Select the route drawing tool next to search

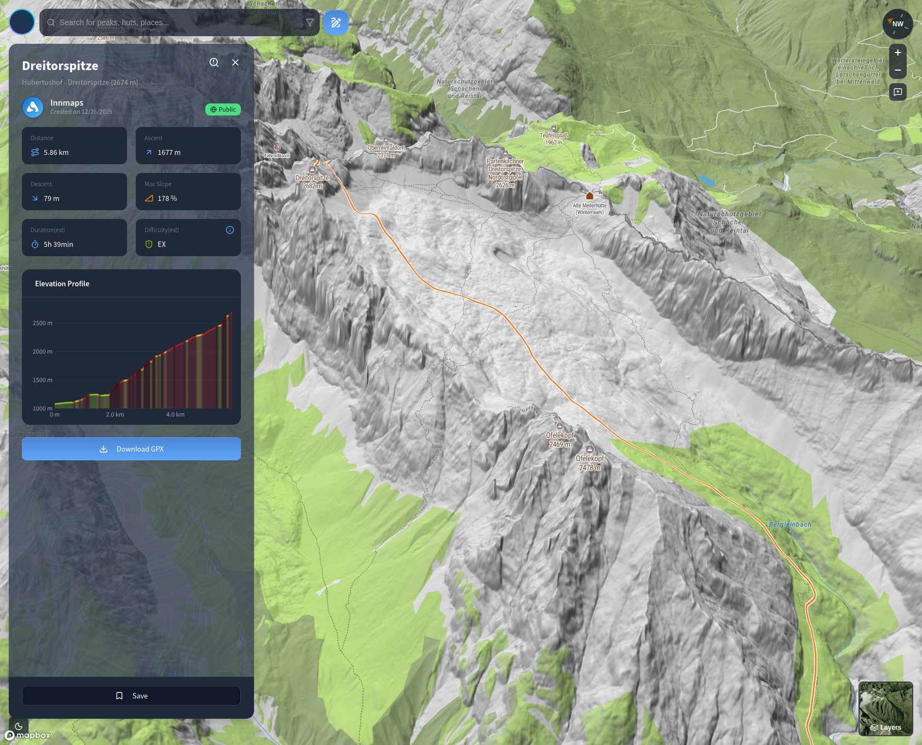click(336, 22)
